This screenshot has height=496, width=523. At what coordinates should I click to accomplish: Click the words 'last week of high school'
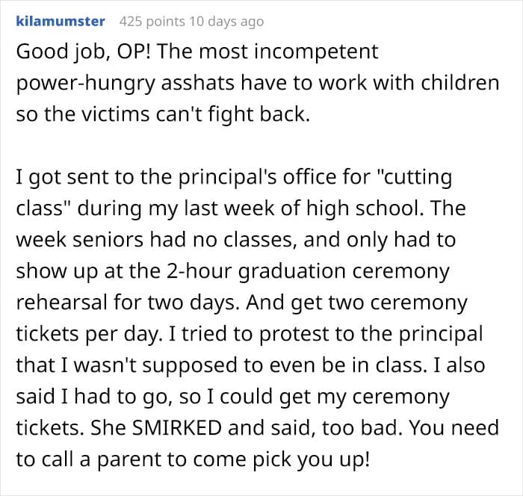[x=303, y=208]
